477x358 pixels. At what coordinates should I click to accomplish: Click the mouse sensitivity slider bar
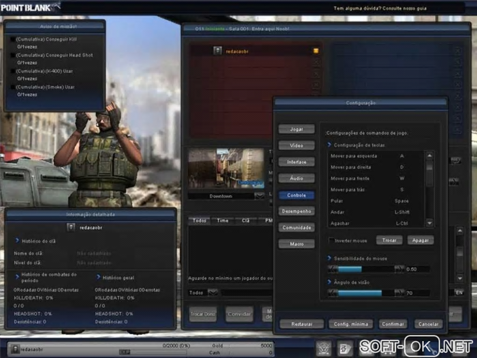[x=366, y=269]
